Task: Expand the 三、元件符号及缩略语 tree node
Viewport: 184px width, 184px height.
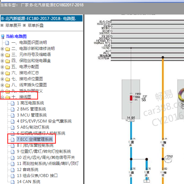Action: [2, 55]
